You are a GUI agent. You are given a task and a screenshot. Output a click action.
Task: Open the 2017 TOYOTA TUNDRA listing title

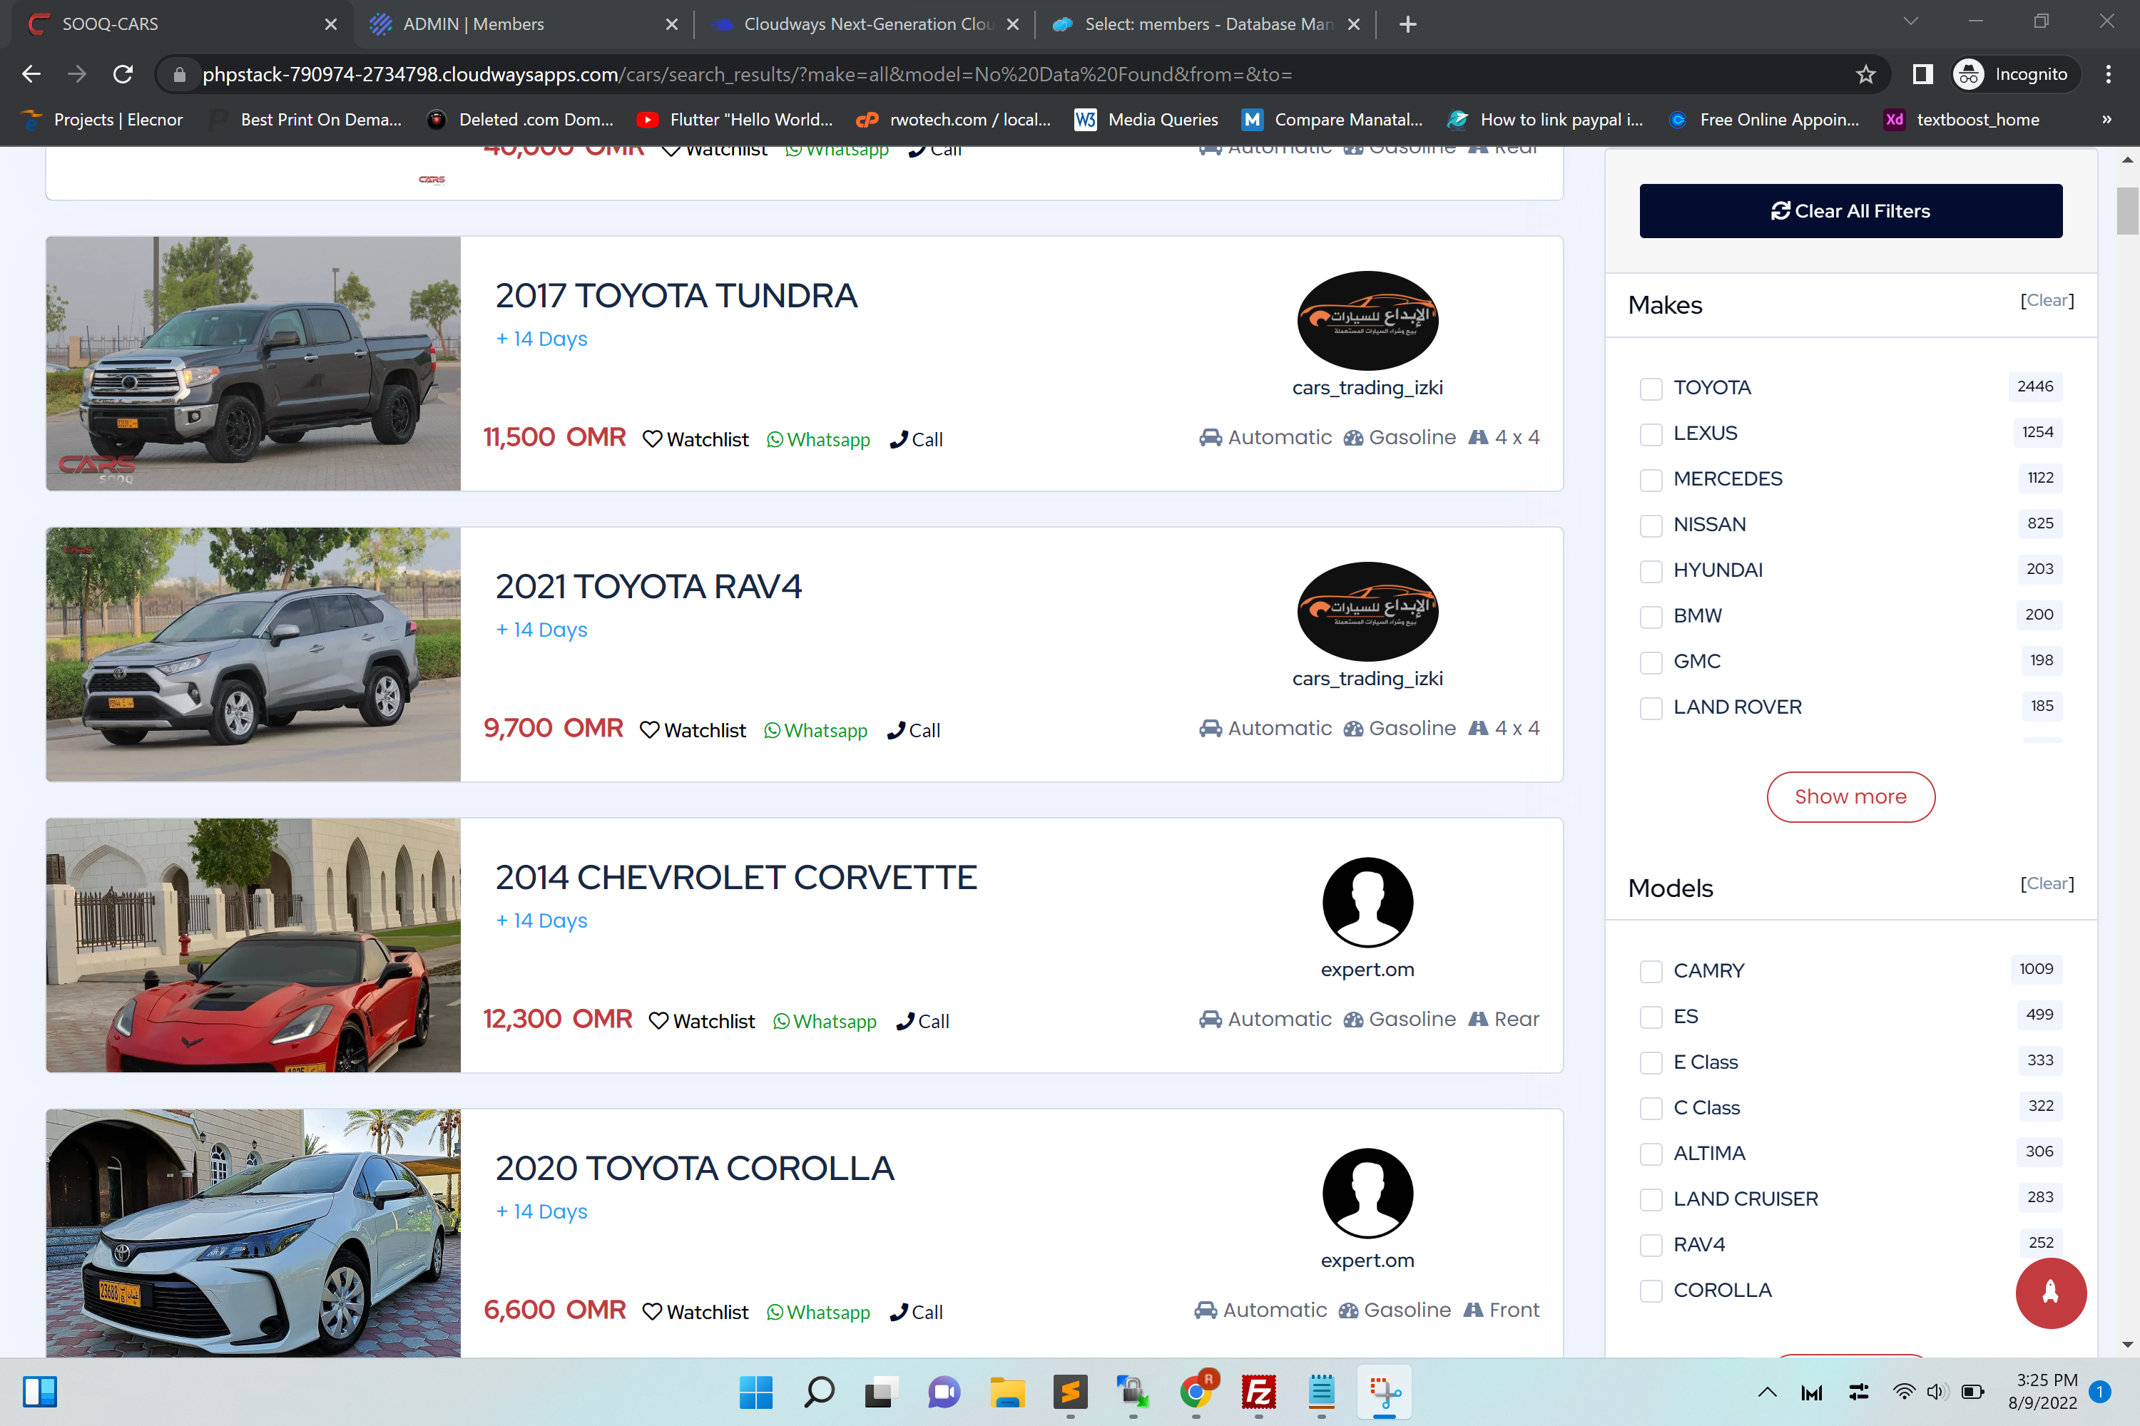tap(676, 296)
